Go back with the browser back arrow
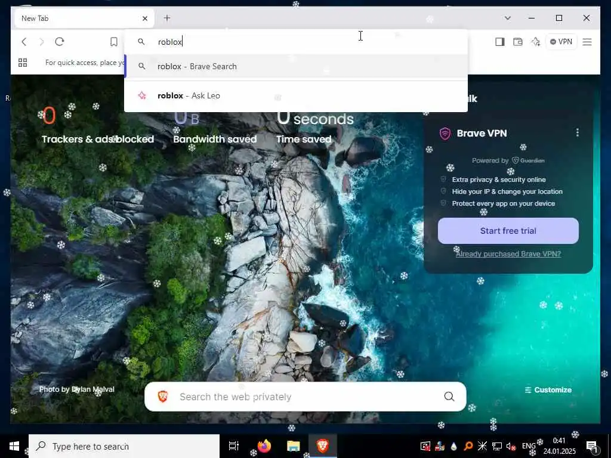Viewport: 611px width, 458px height. (24, 42)
